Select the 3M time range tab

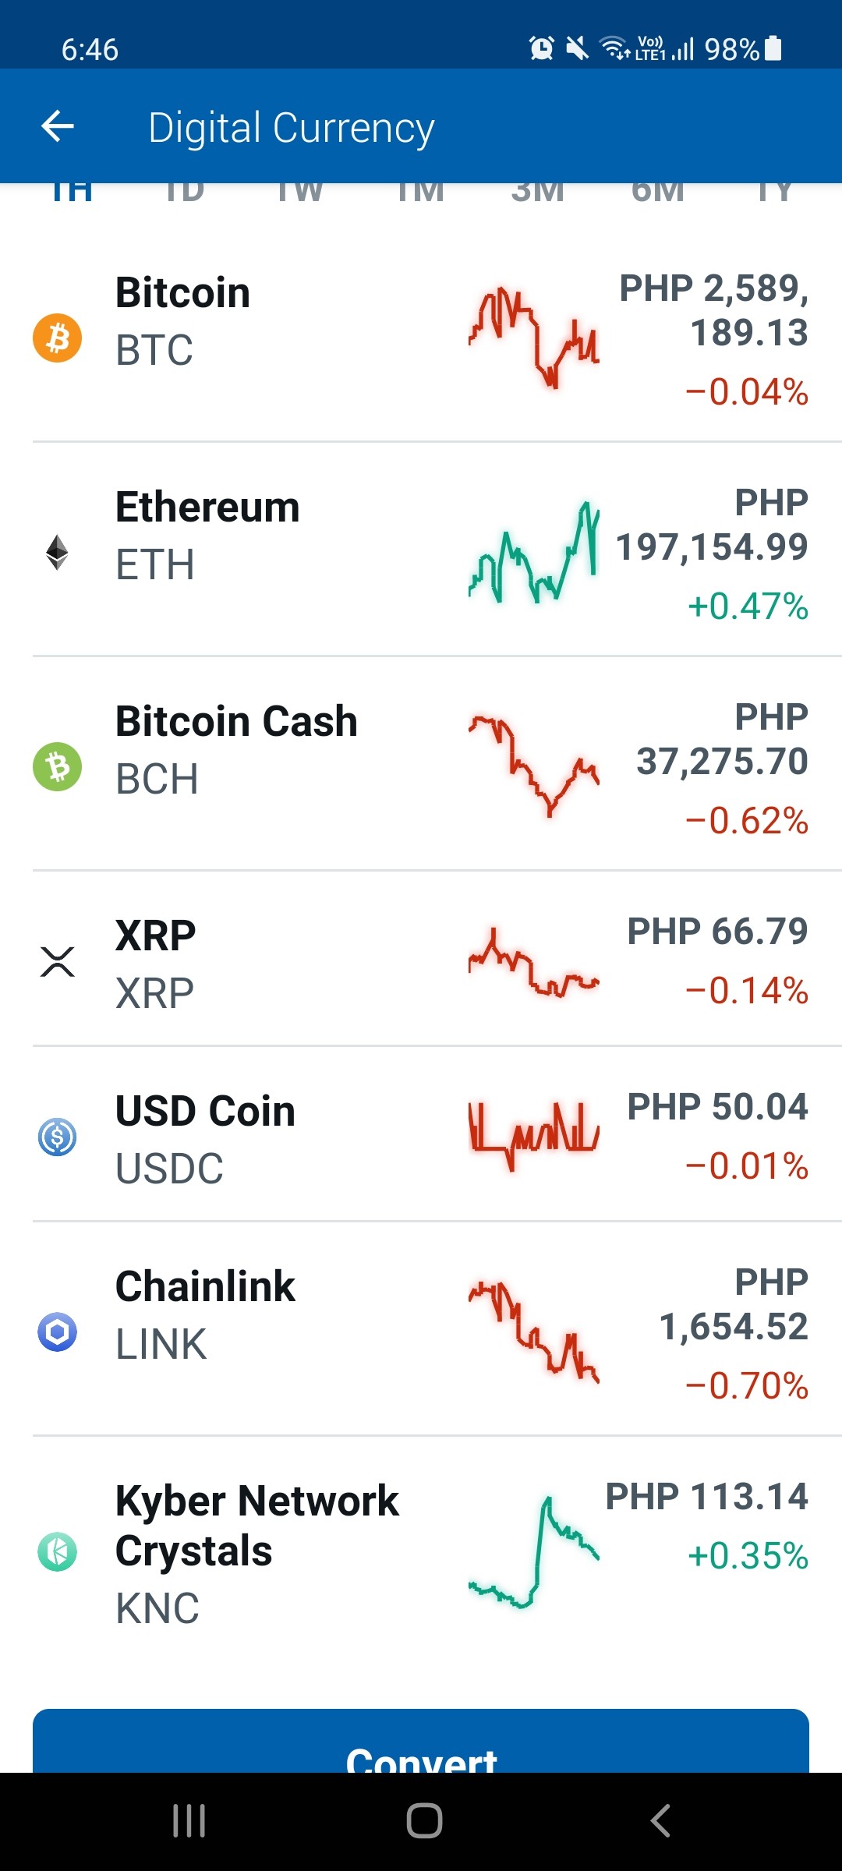click(x=538, y=192)
